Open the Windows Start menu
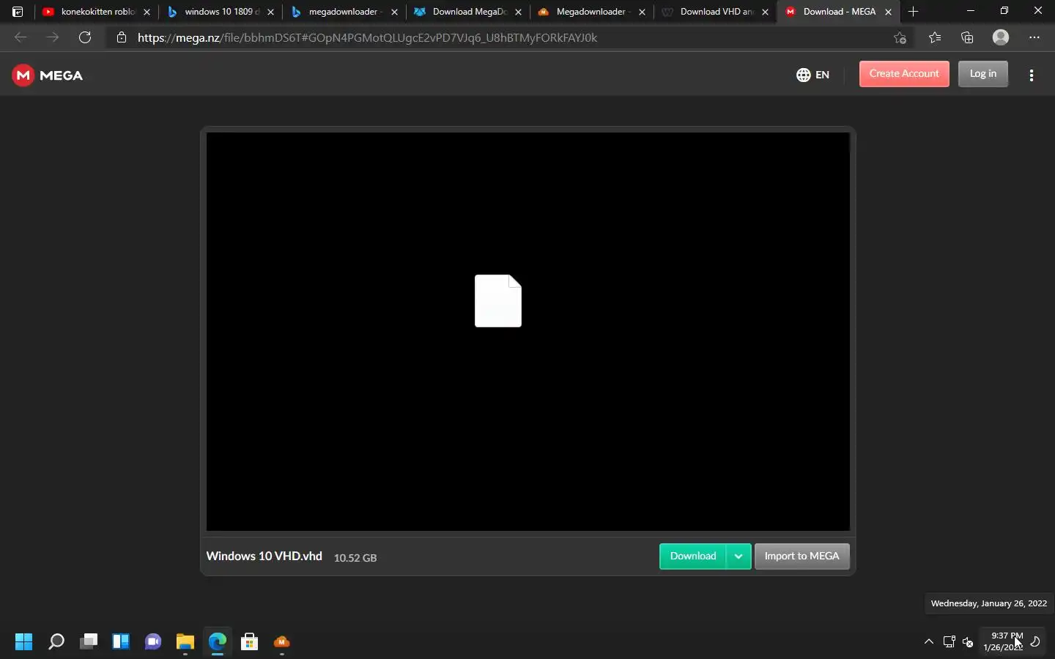 [x=24, y=642]
